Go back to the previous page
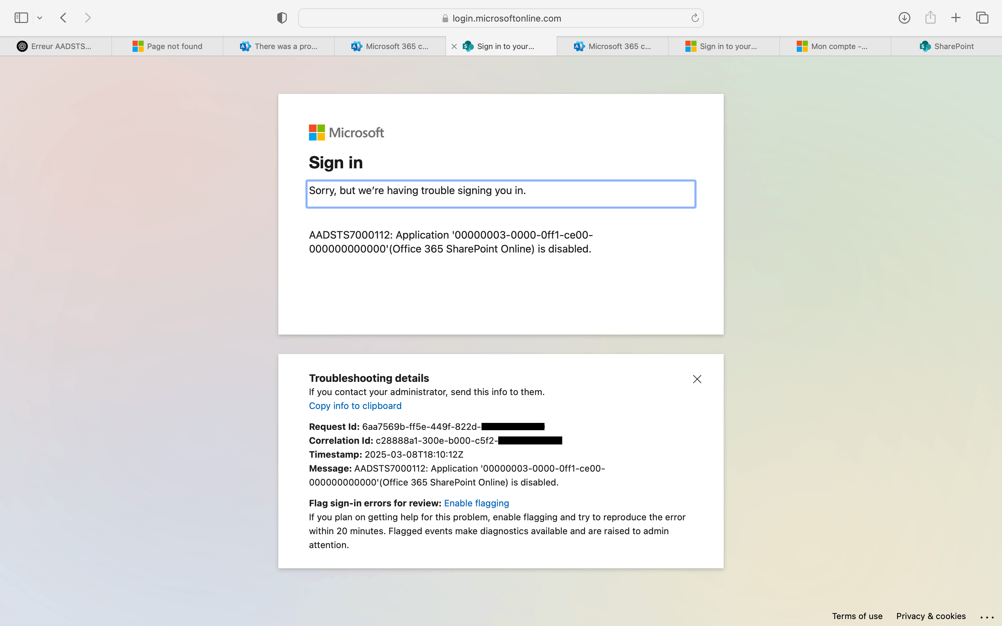1002x626 pixels. 63,18
